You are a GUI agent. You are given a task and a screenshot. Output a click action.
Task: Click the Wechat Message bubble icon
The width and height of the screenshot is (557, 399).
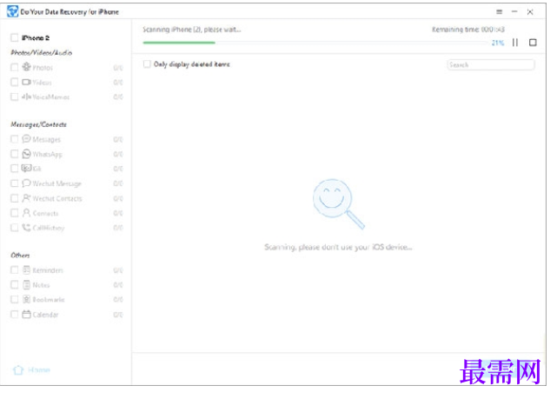27,183
